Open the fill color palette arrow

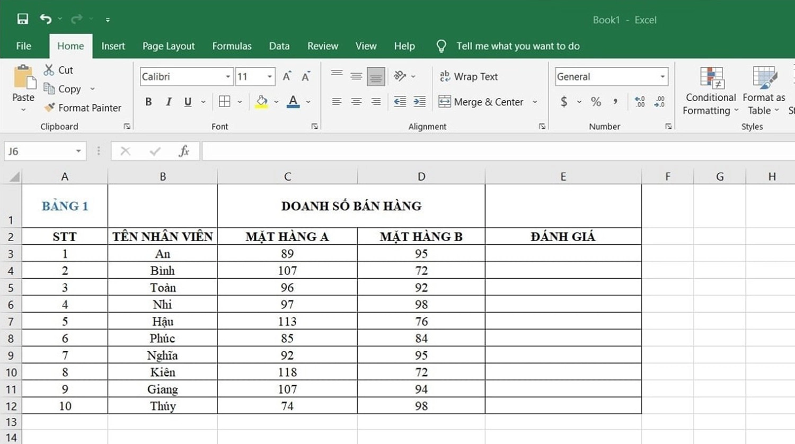[x=276, y=102]
